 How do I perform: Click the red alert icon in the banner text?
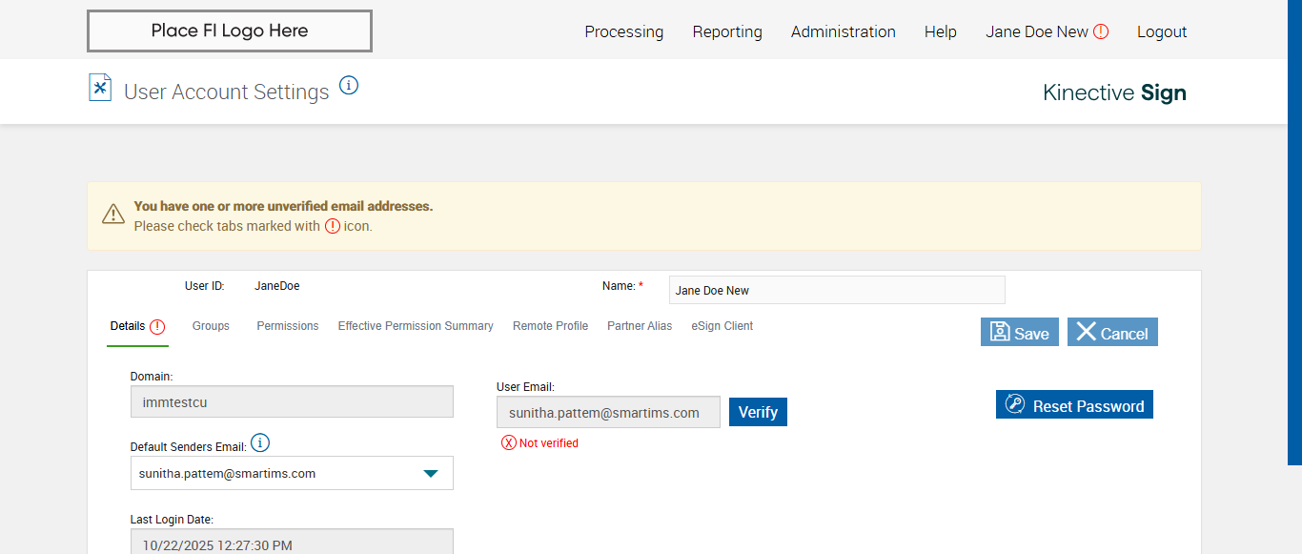(x=333, y=226)
